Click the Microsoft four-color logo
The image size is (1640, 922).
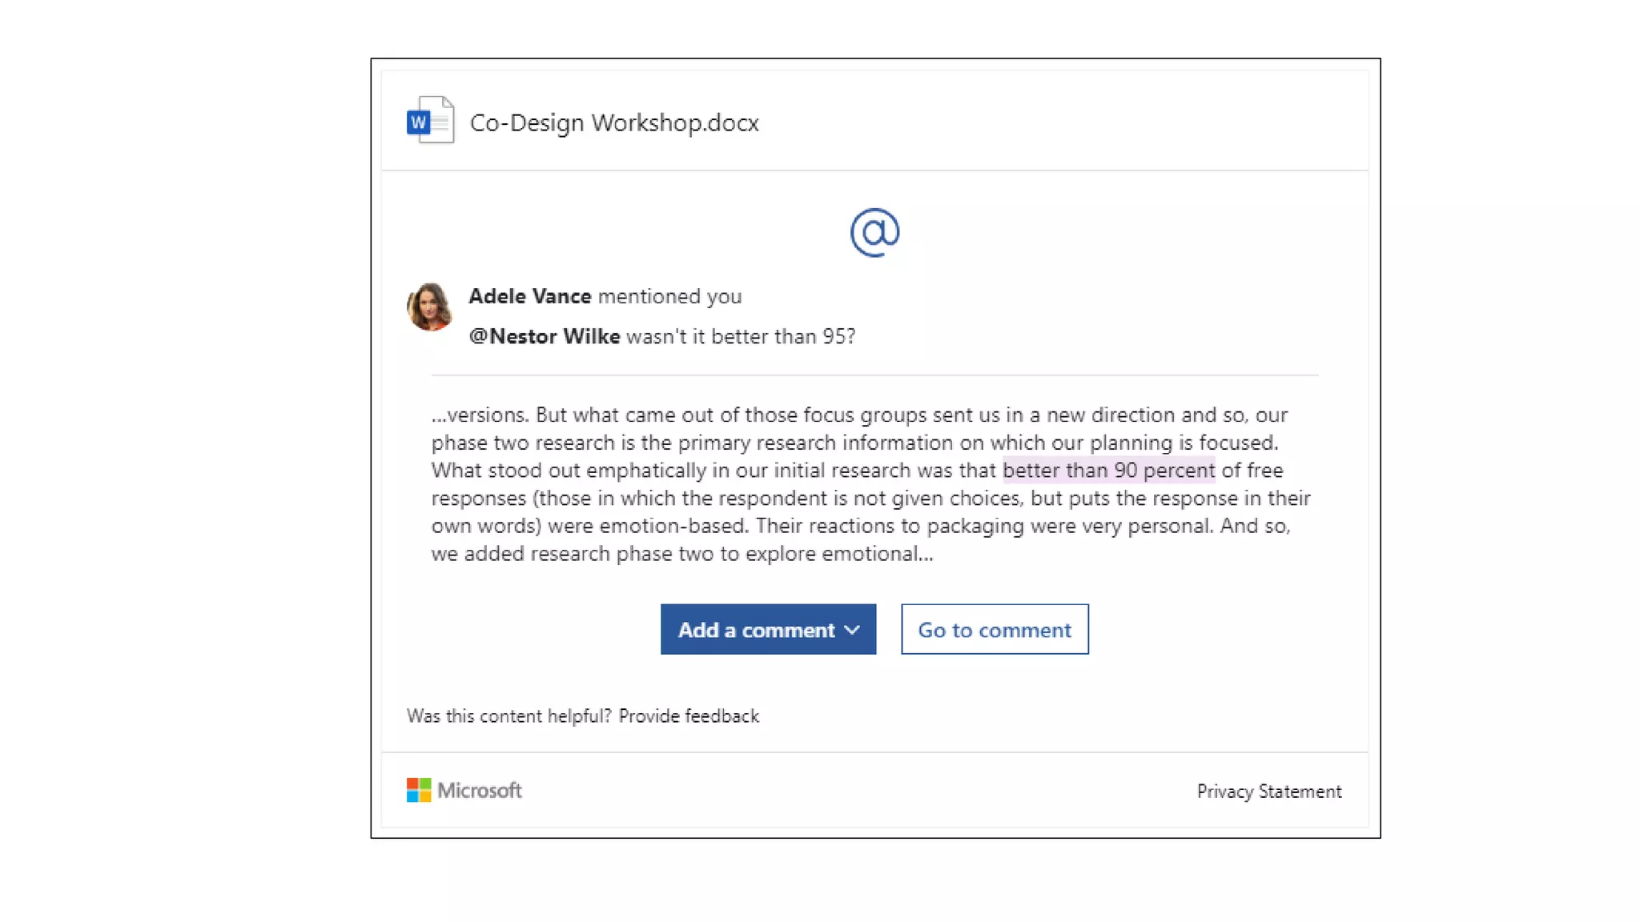(x=418, y=790)
